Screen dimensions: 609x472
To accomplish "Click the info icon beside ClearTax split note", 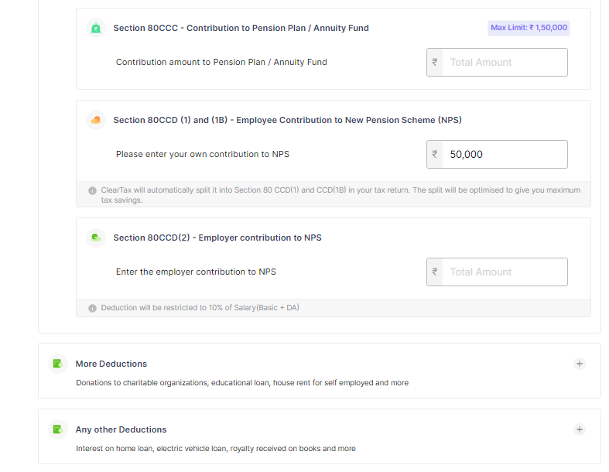I will pyautogui.click(x=92, y=191).
